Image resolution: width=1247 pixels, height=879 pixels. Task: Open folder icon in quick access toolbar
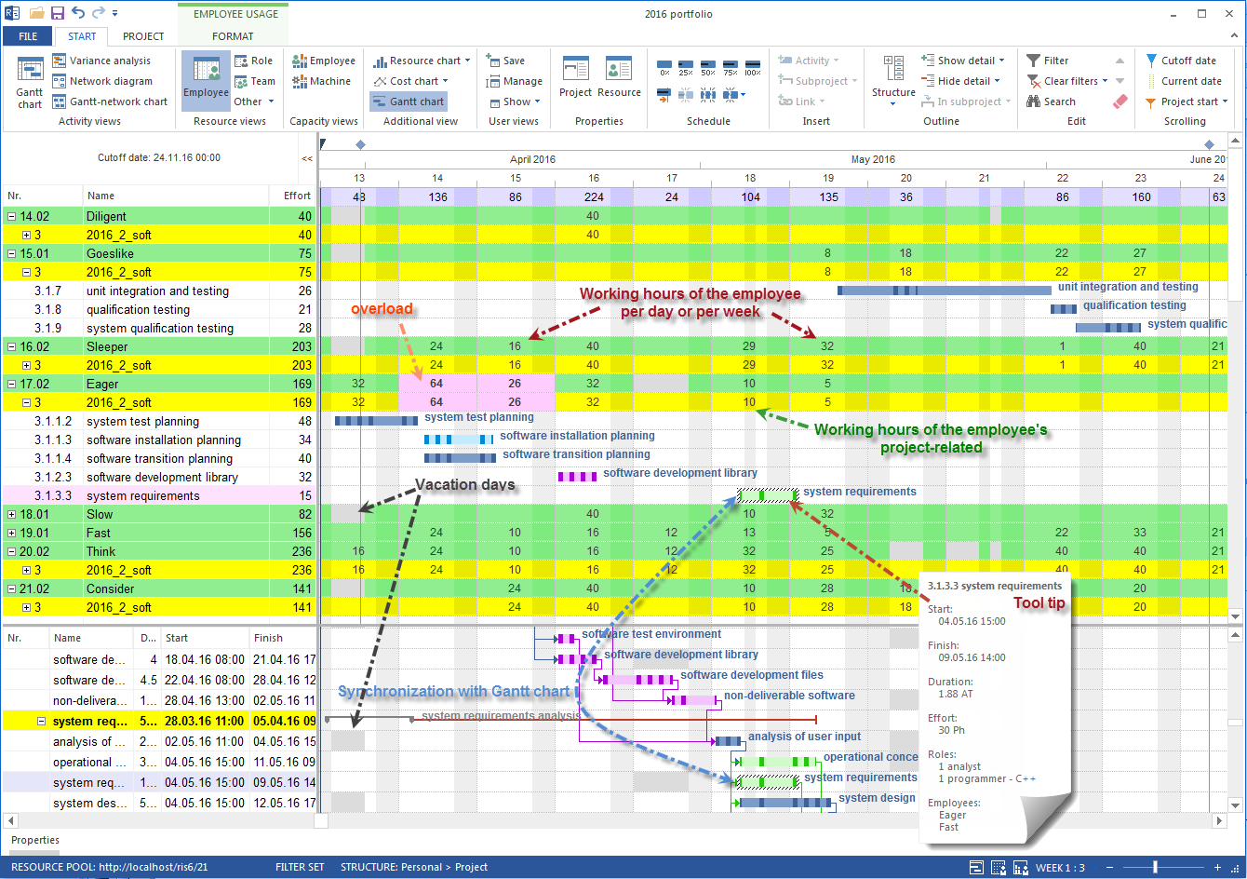click(x=37, y=14)
